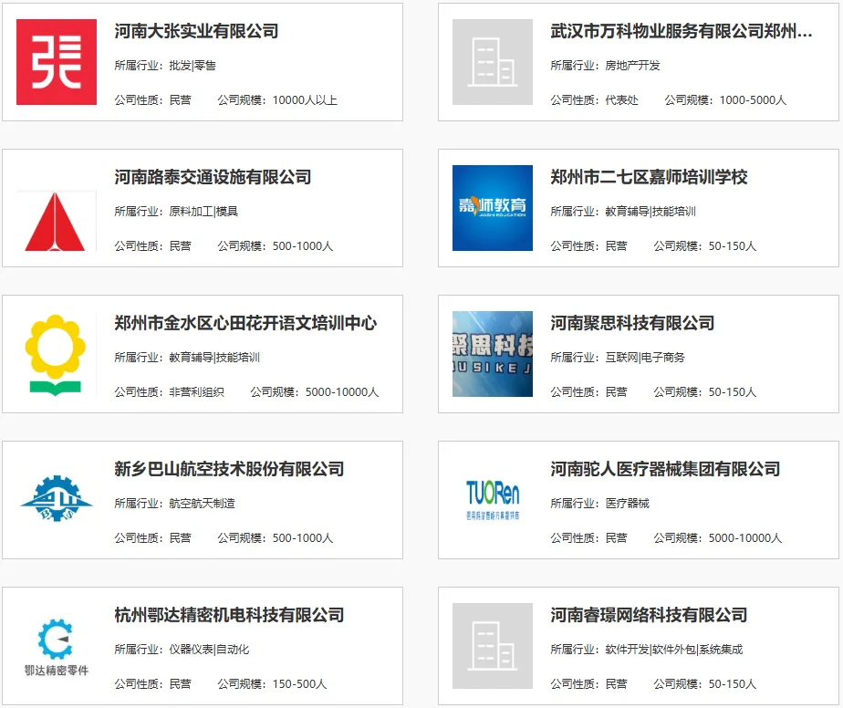Click company size 1000-5000人
This screenshot has height=708, width=843.
click(753, 100)
